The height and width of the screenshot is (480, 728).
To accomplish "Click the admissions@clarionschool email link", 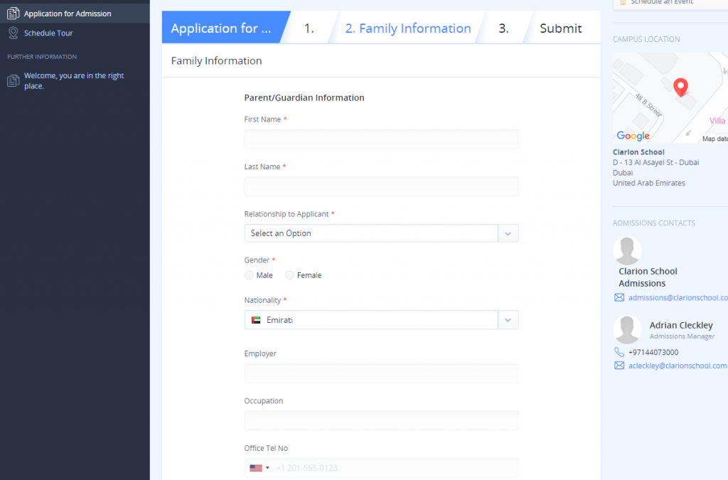I will (x=678, y=298).
